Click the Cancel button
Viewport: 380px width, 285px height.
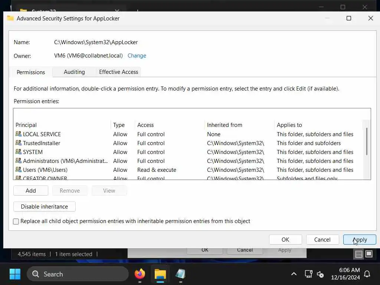click(322, 239)
